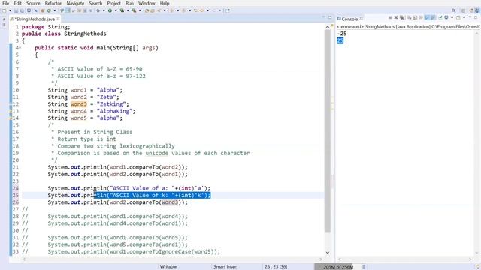Open the File menu
481x270 pixels.
click(5, 3)
